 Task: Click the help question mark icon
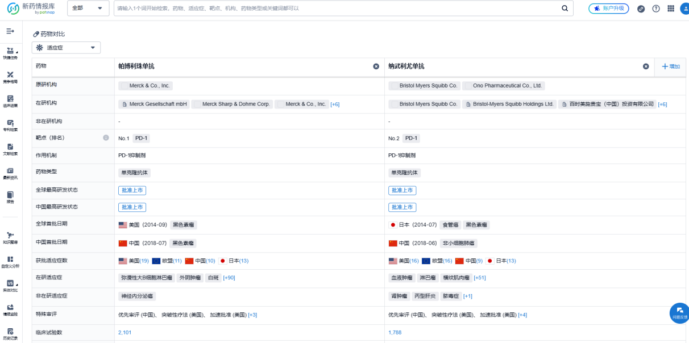pos(655,9)
